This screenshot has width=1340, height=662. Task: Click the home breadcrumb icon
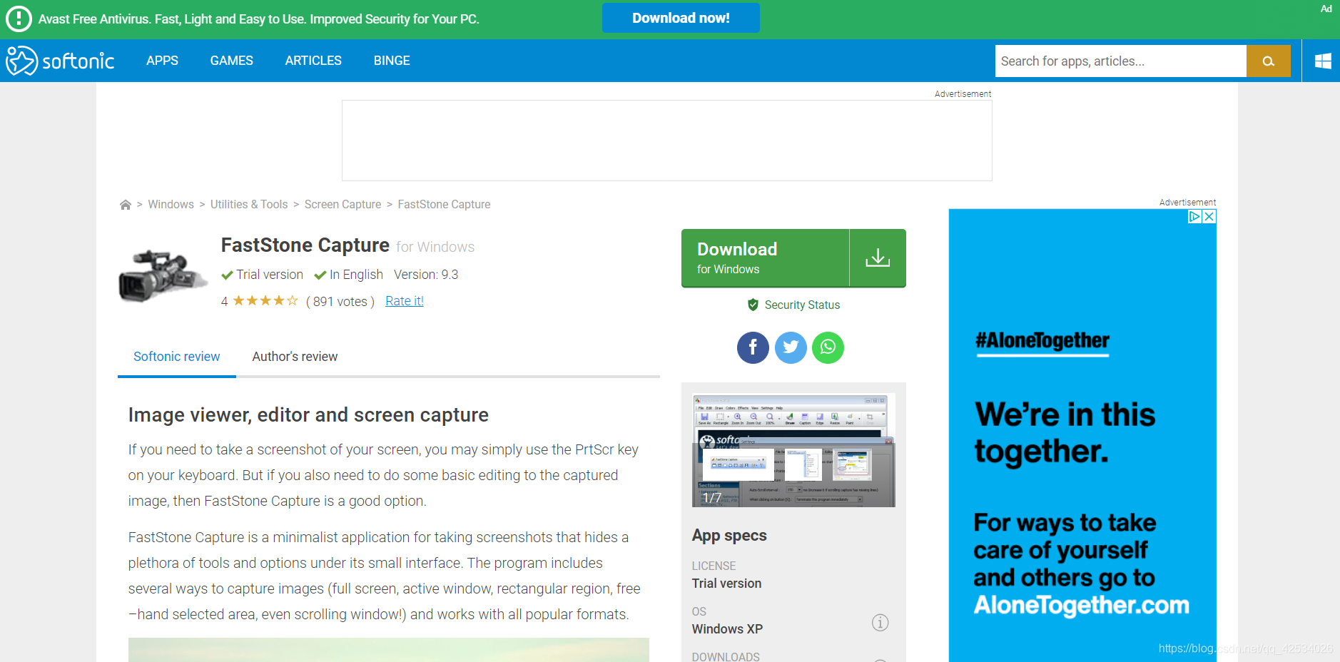click(126, 205)
